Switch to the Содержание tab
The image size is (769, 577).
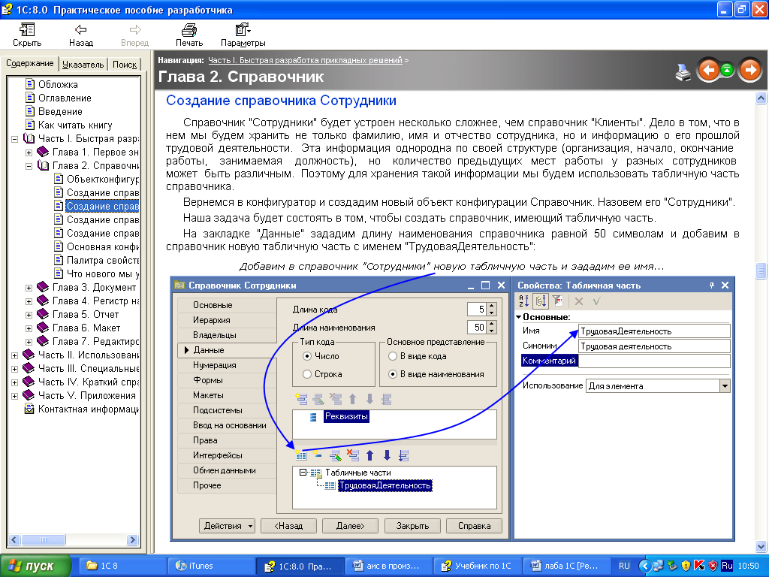30,63
